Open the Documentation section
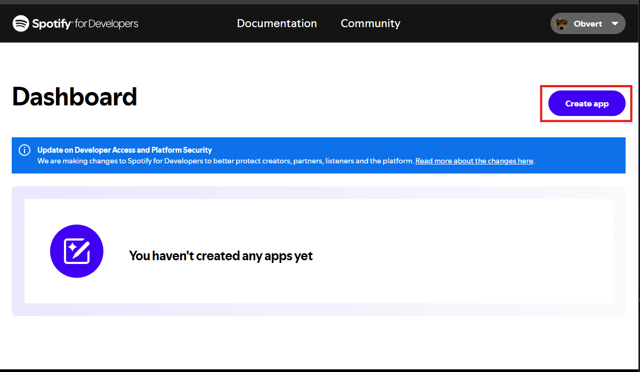This screenshot has width=640, height=372. (277, 23)
